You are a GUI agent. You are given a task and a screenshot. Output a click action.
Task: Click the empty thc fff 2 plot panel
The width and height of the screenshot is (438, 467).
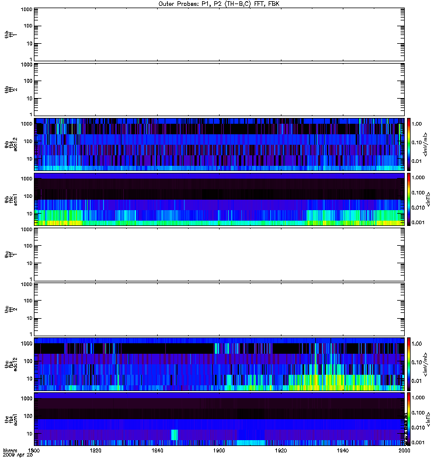[220, 309]
